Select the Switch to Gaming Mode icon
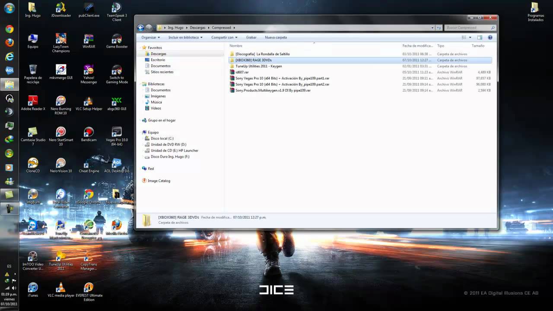The image size is (553, 311). (117, 74)
